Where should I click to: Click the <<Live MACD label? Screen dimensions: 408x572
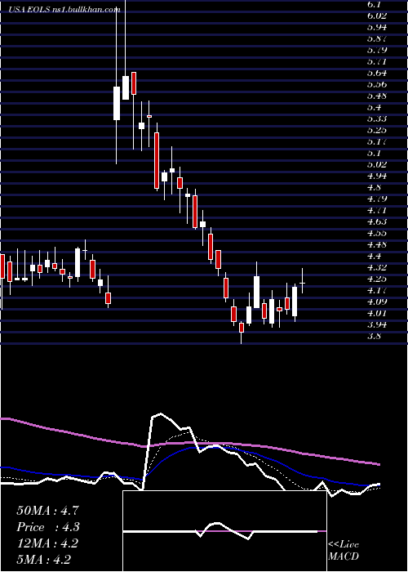click(x=344, y=551)
